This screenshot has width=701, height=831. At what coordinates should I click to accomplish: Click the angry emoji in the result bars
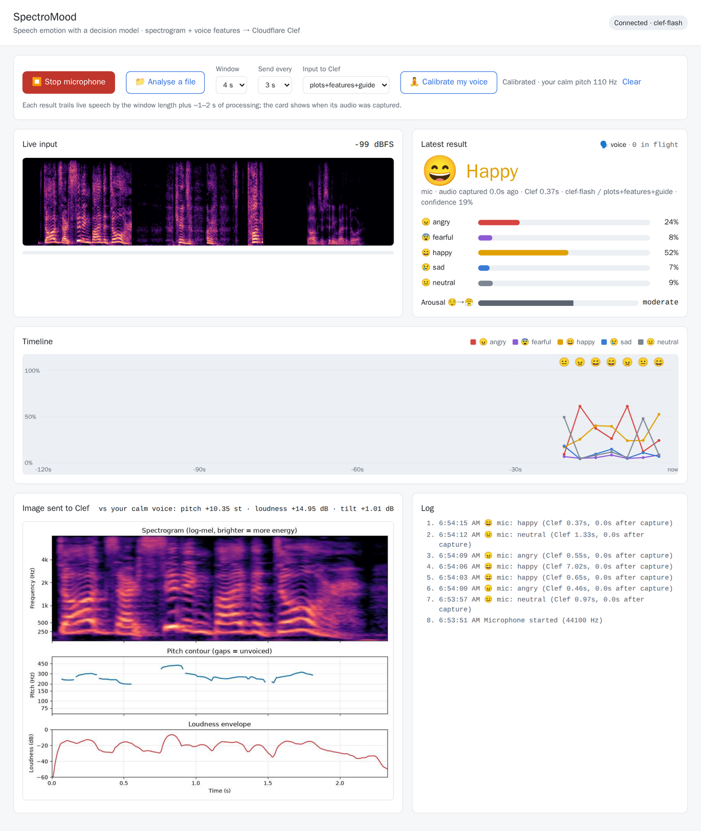point(426,222)
